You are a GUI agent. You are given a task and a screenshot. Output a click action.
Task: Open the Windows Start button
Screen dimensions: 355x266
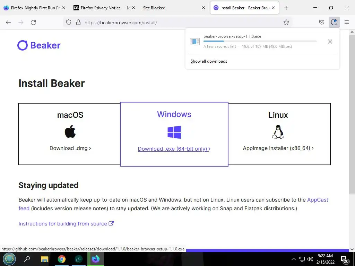tap(9, 259)
